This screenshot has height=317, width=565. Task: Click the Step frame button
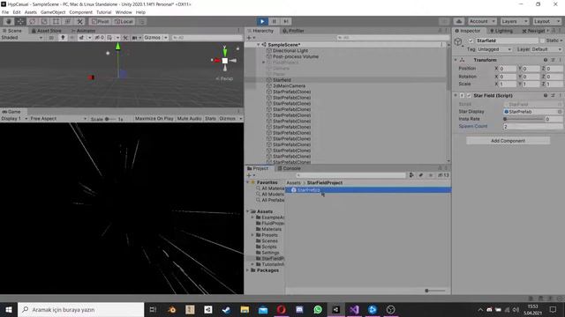(286, 21)
